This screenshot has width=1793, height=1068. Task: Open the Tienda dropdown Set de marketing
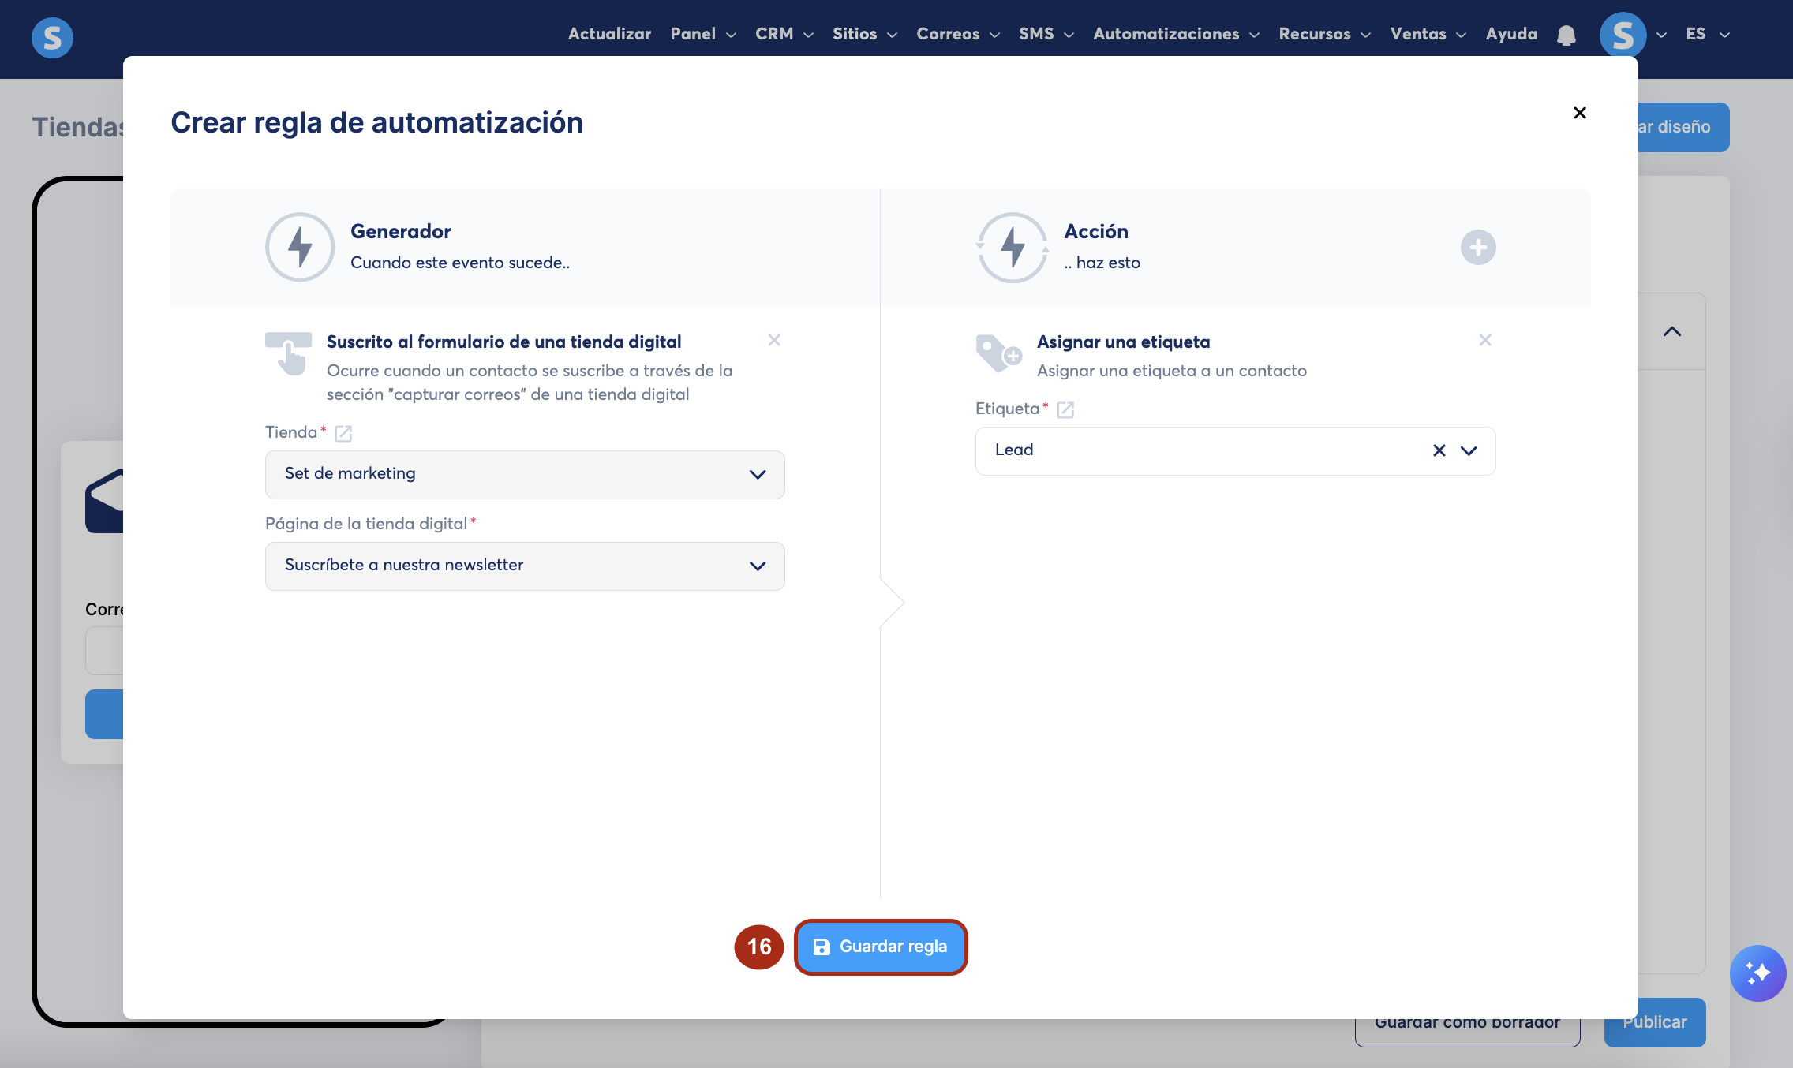click(525, 474)
